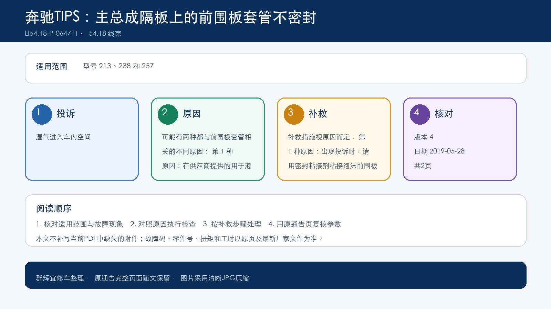Click the note starting 本文不补写当前PDF中缺失的附件

179,239
